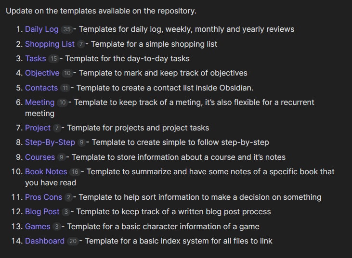
Task: Open the Dashboard template link
Action: click(44, 241)
